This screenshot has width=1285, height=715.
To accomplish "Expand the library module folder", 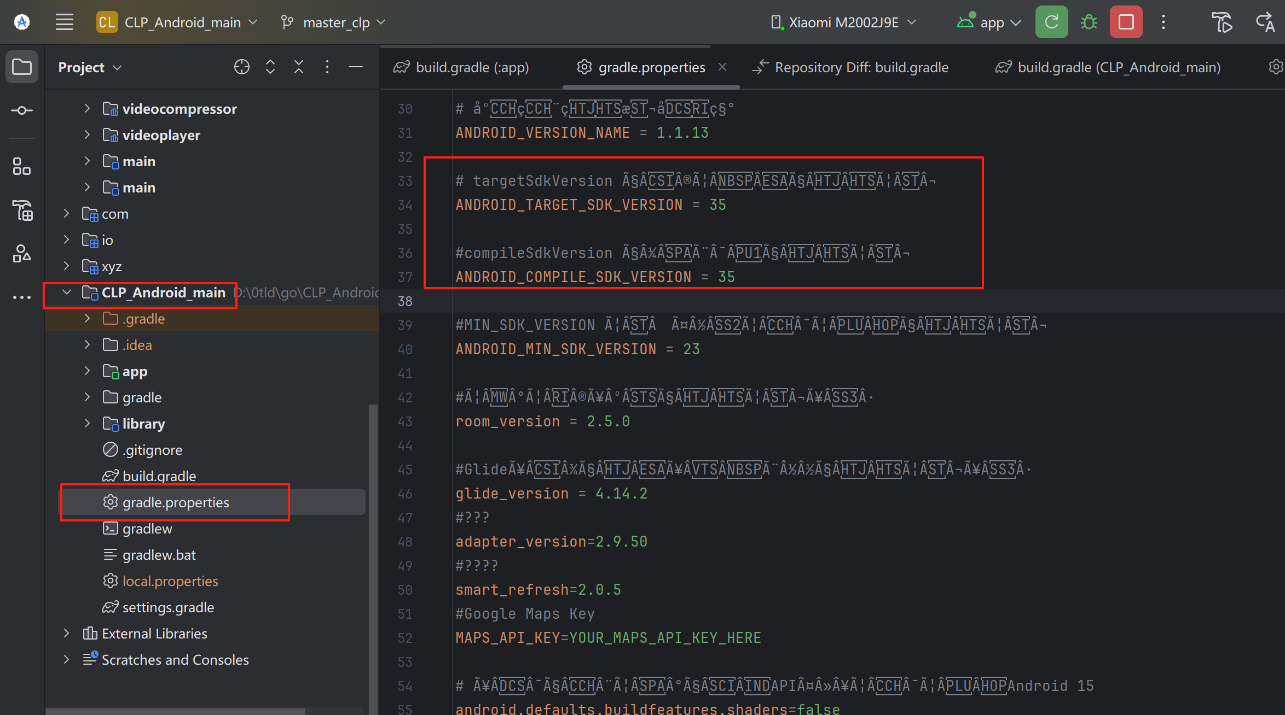I will 87,423.
